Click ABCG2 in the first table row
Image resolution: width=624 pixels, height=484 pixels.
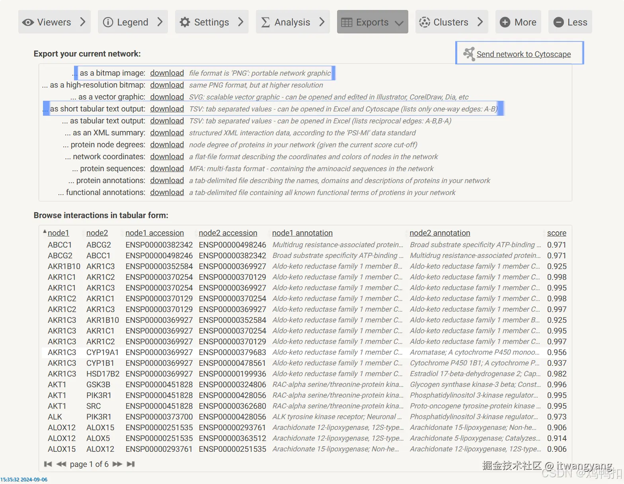click(99, 245)
